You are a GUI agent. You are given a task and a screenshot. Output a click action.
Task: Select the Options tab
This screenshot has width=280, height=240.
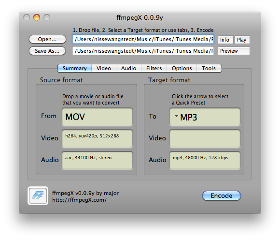[x=182, y=68]
